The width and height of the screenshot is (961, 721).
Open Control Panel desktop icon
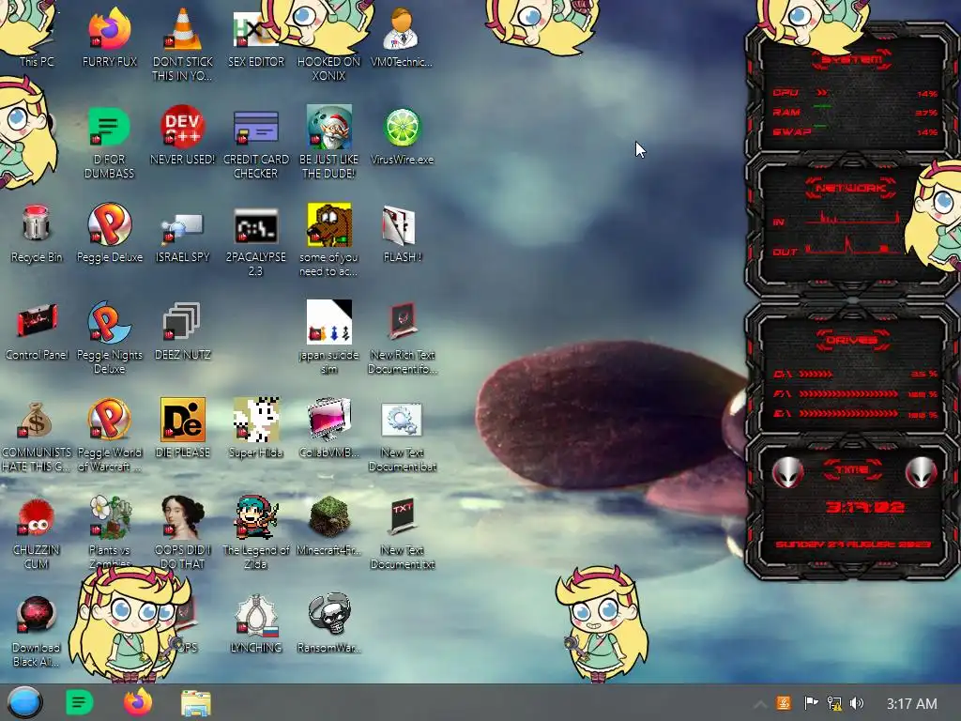[37, 321]
